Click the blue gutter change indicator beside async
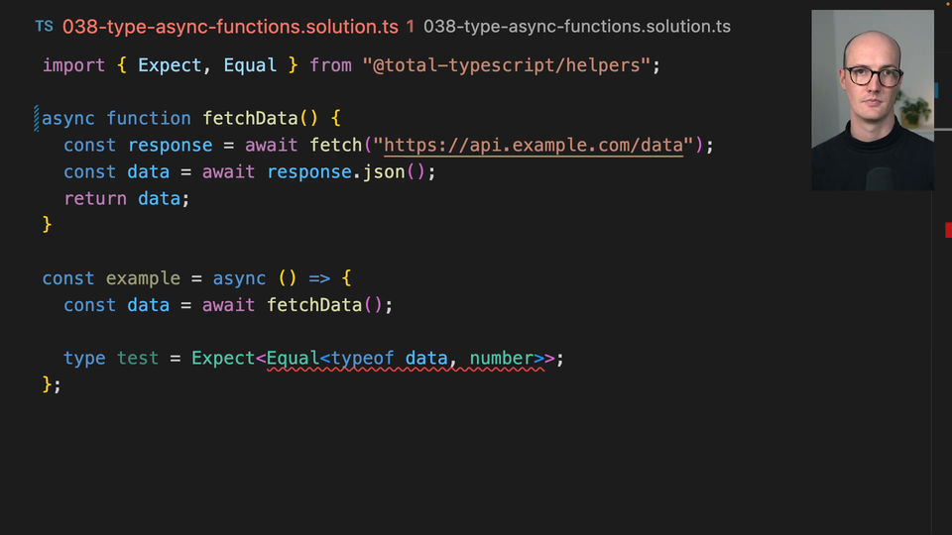Image resolution: width=952 pixels, height=535 pixels. coord(37,119)
